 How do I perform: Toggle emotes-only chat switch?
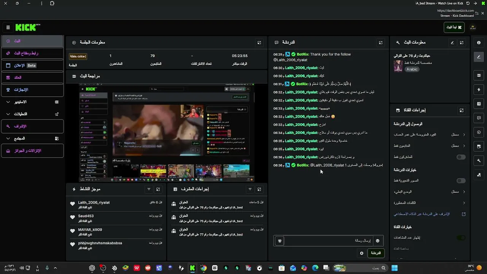point(461,181)
